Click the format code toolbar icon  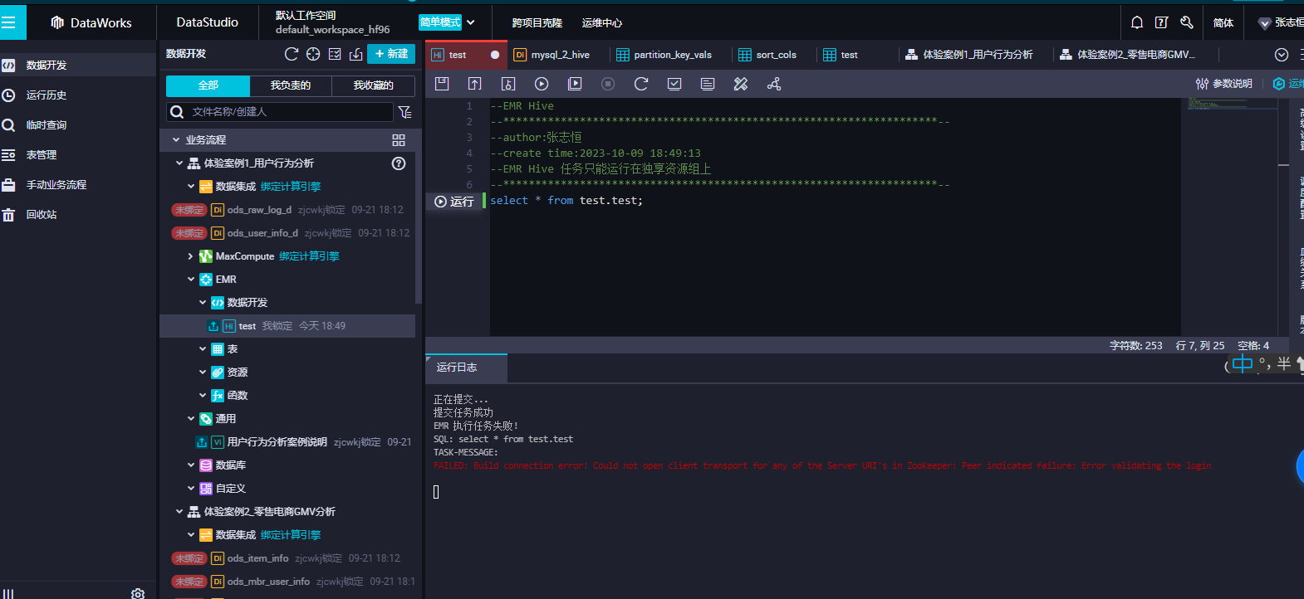[708, 84]
